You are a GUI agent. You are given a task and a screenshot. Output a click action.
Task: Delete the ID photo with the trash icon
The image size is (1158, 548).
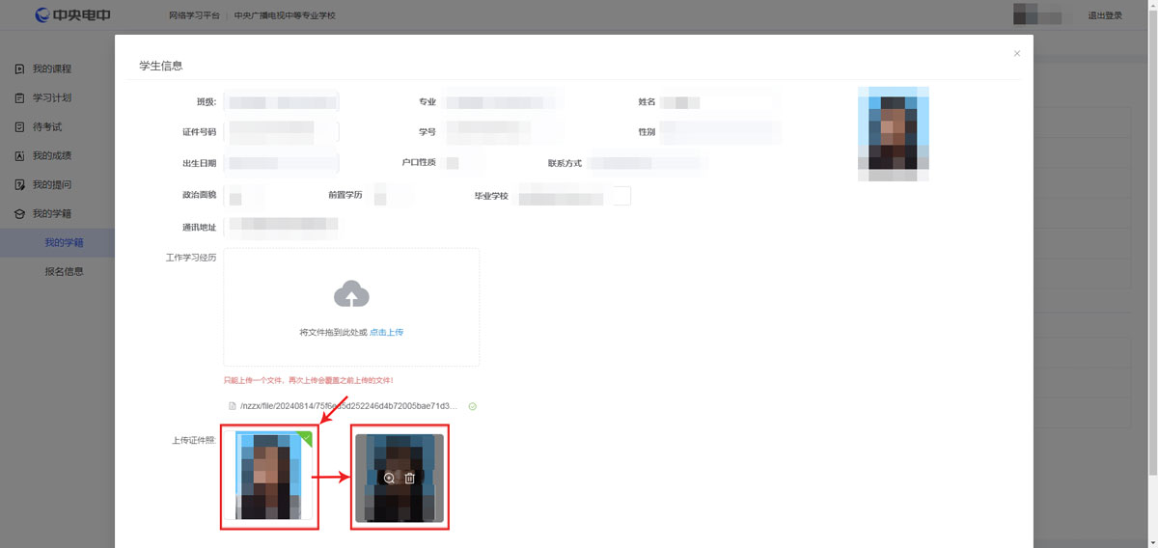(409, 478)
